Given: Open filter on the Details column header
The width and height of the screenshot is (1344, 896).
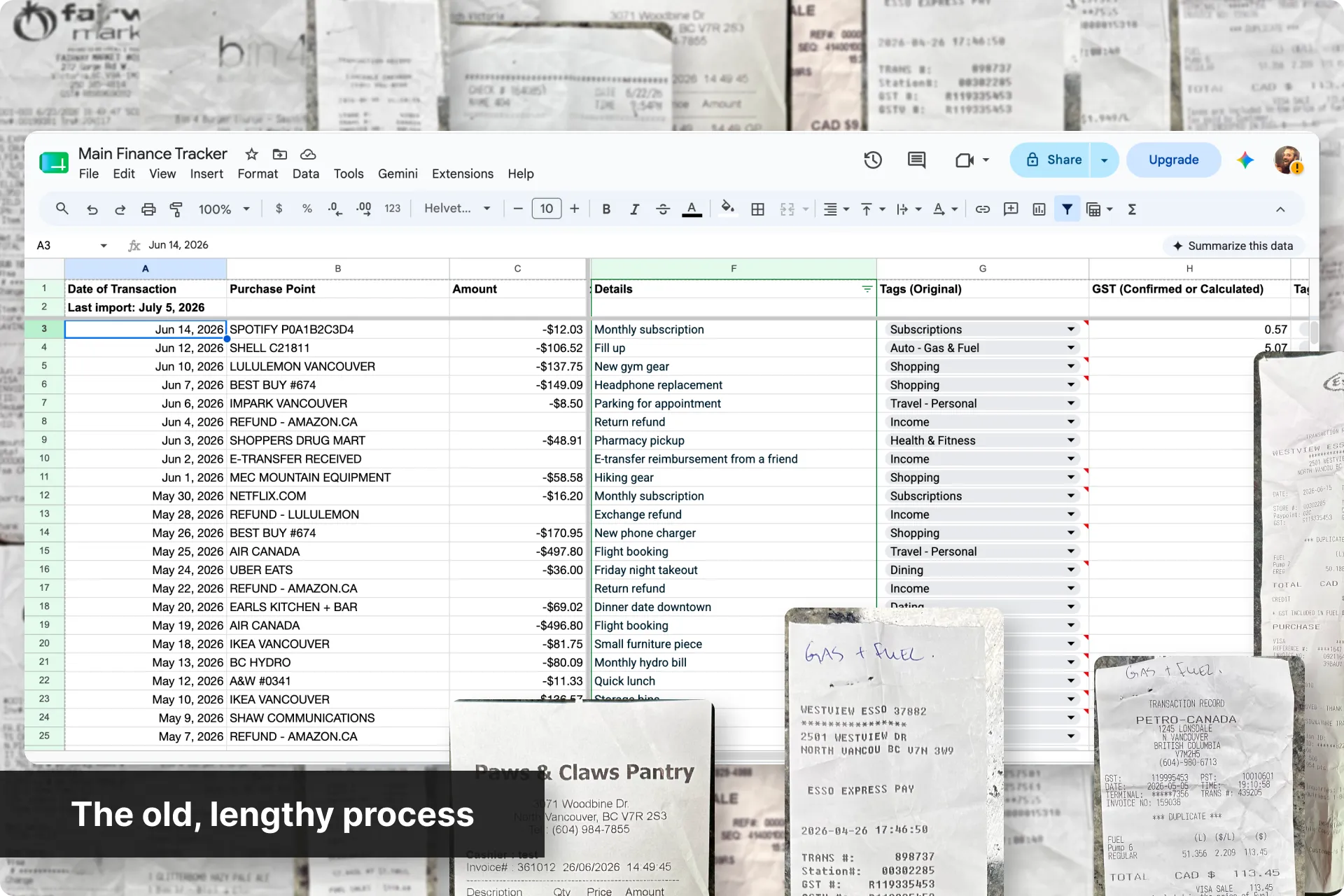Looking at the screenshot, I should click(867, 289).
